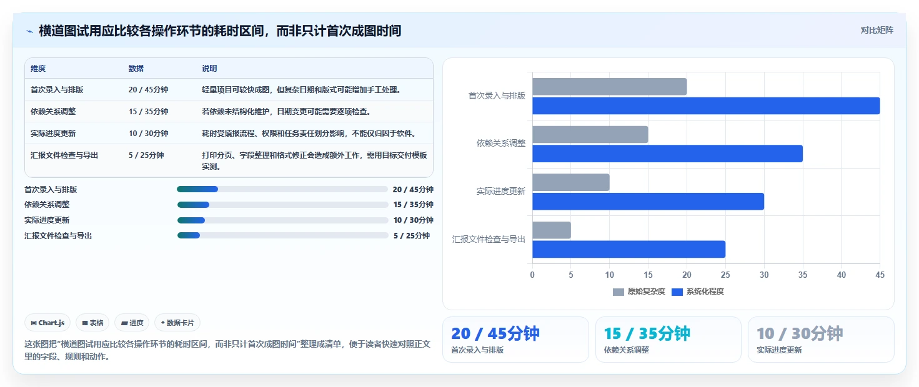Click description starting 打印分页
This screenshot has height=387, width=919.
[x=314, y=161]
